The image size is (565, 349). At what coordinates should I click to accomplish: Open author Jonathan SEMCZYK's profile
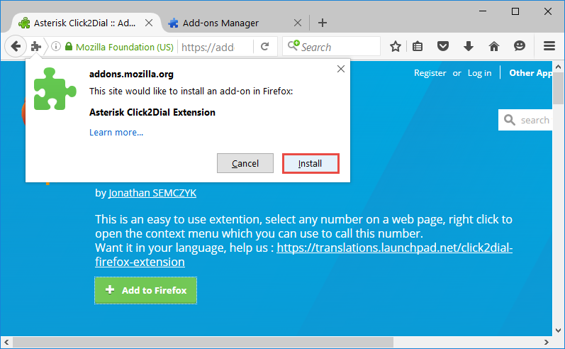152,193
